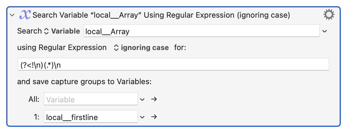Click the save capture groups to Variables label
The width and height of the screenshot is (347, 133).
[84, 82]
